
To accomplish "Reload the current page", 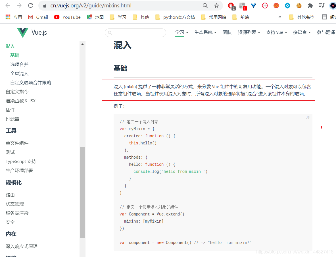I will pyautogui.click(x=31, y=5).
